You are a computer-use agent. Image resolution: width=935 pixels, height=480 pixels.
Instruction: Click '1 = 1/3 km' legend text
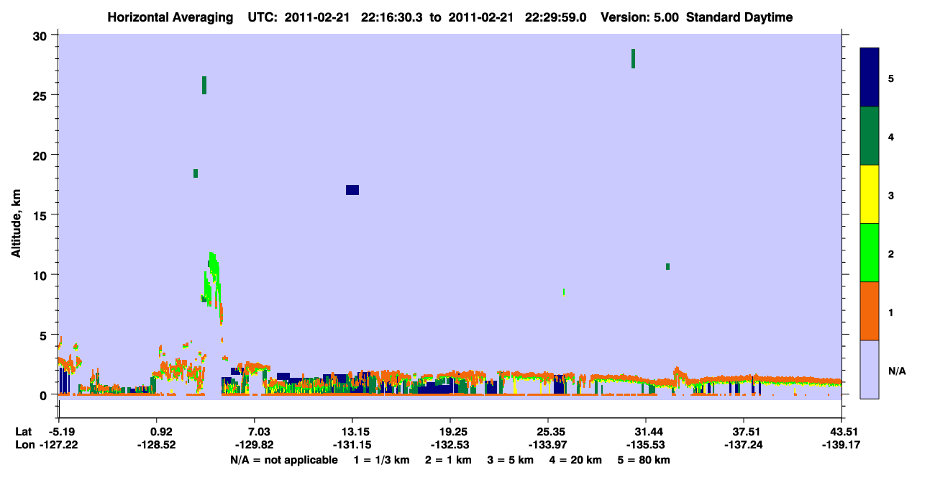382,460
